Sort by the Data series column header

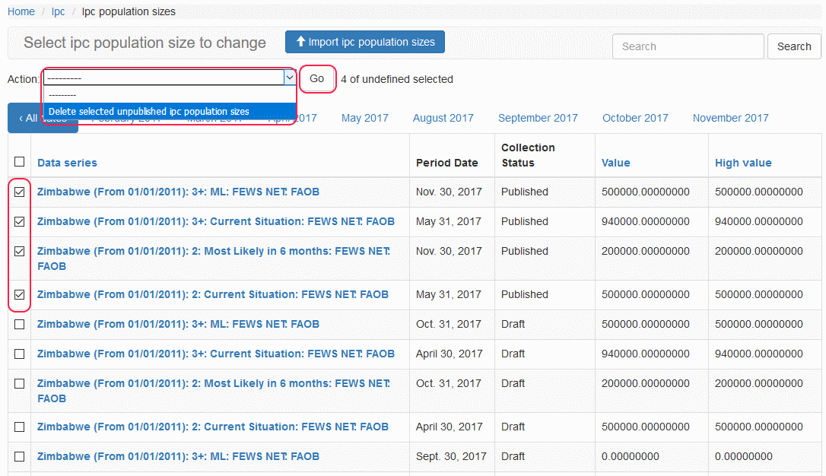[x=67, y=163]
